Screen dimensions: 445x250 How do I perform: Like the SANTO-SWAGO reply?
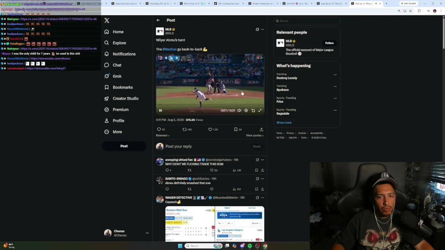point(211,189)
